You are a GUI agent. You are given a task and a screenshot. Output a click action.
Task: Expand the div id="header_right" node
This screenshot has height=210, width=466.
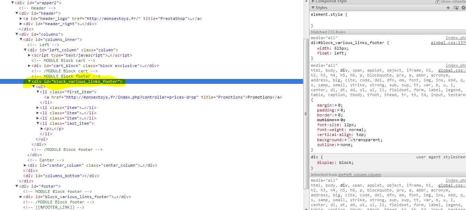click(x=21, y=24)
